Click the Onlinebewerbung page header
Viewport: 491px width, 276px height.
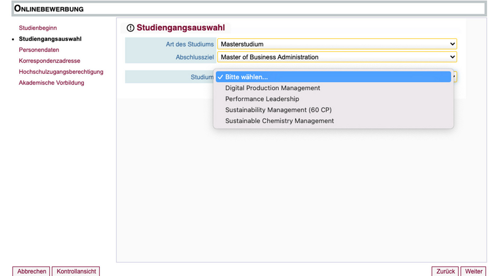pos(49,9)
